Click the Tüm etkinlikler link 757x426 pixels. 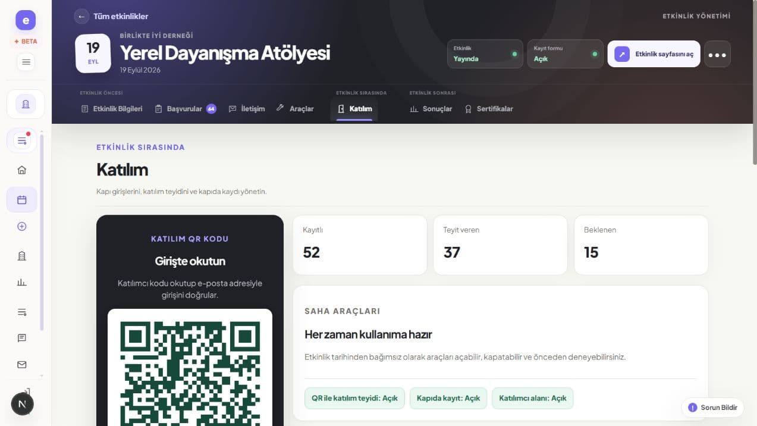(121, 16)
